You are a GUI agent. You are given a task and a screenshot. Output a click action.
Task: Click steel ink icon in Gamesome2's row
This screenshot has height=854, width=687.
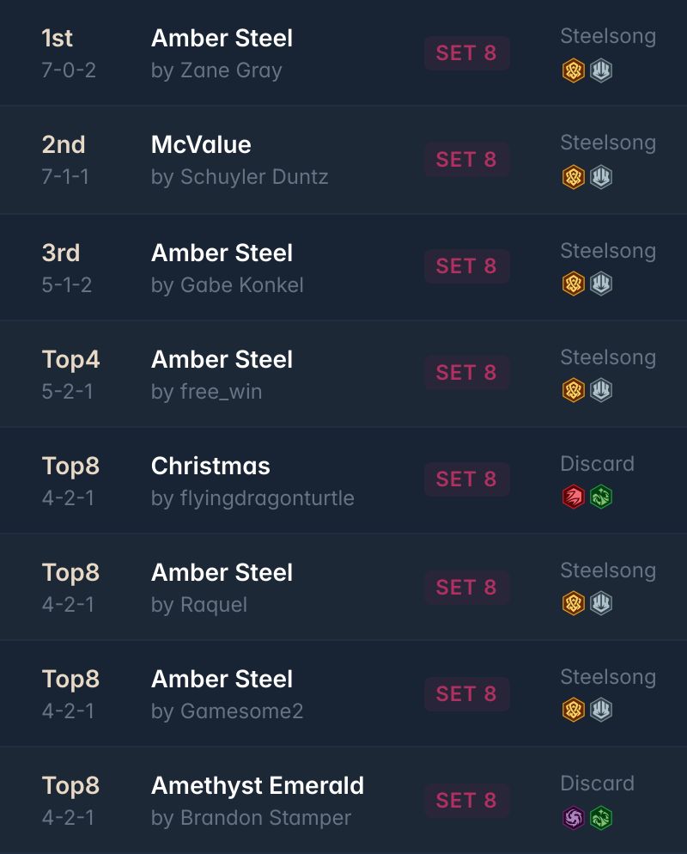coord(601,710)
